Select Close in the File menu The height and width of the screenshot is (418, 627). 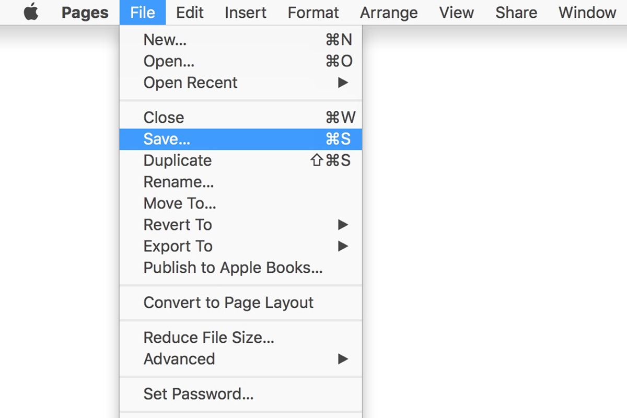click(241, 118)
